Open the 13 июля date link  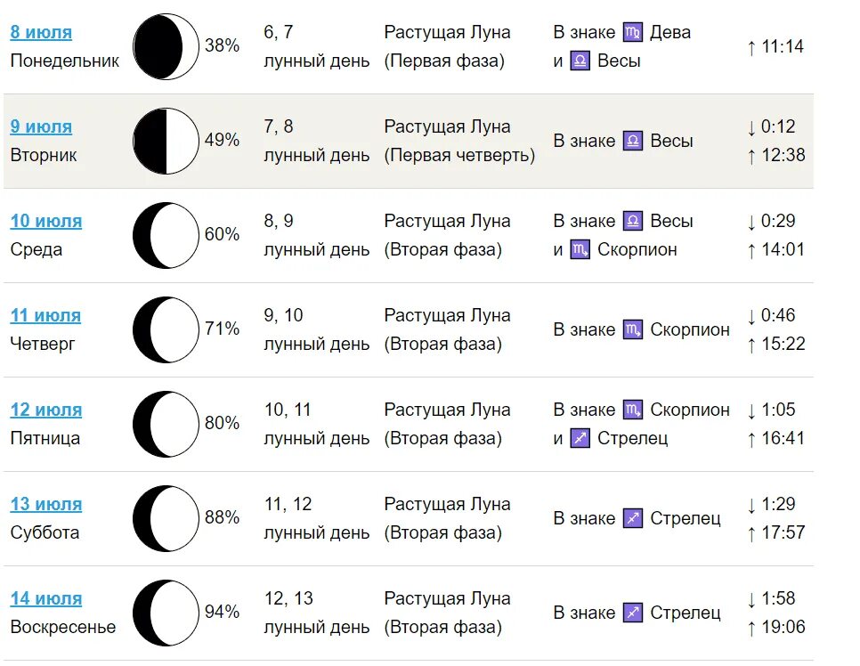[x=46, y=504]
